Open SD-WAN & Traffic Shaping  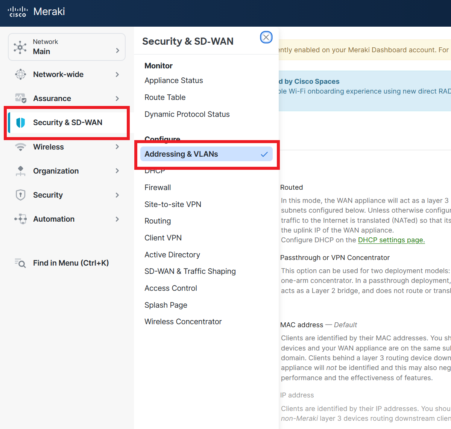point(190,271)
